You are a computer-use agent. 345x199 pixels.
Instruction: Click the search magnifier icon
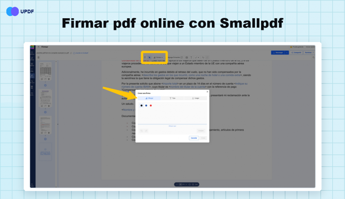(x=314, y=58)
